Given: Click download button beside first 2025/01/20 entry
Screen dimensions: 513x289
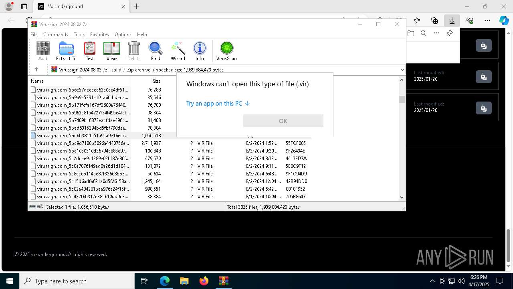Looking at the screenshot, I should 484,77.
